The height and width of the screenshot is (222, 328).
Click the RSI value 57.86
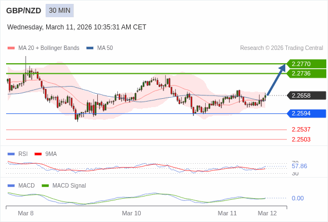[299, 167]
